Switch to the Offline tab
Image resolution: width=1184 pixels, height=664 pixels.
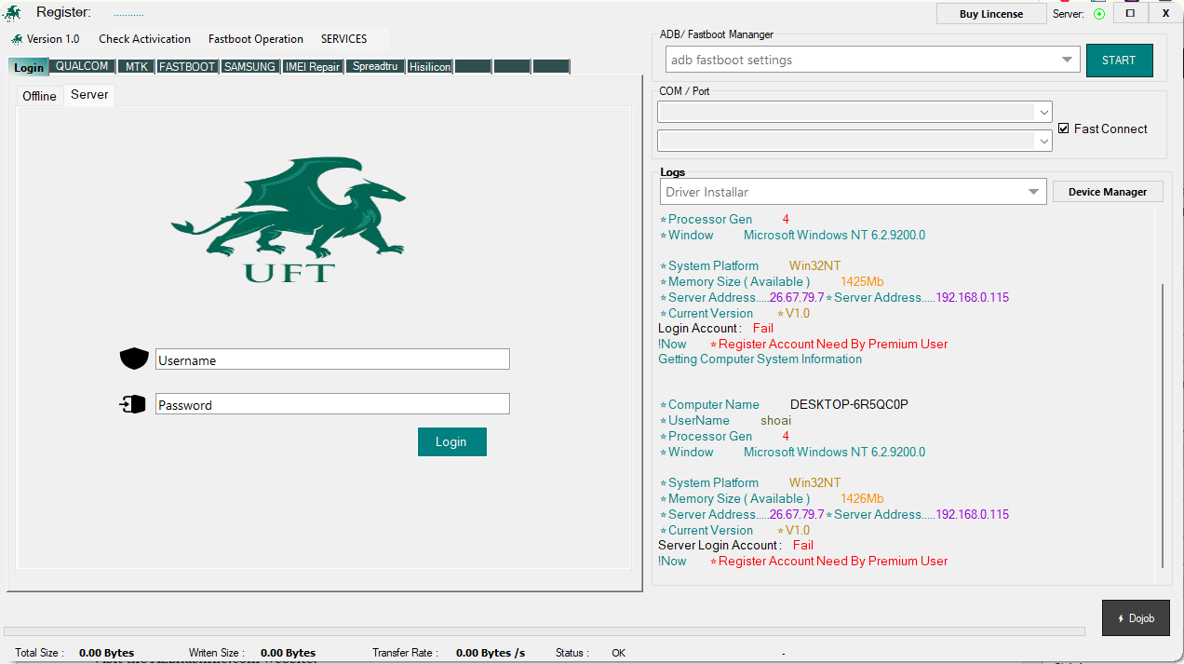click(39, 95)
